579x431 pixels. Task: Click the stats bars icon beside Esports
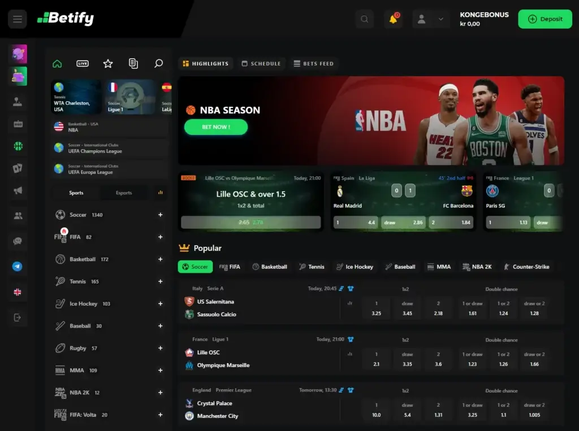pyautogui.click(x=160, y=193)
